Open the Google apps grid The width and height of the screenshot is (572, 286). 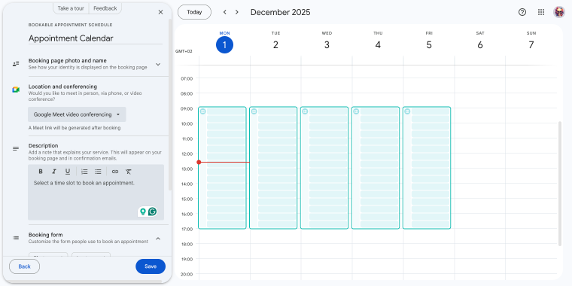(541, 12)
